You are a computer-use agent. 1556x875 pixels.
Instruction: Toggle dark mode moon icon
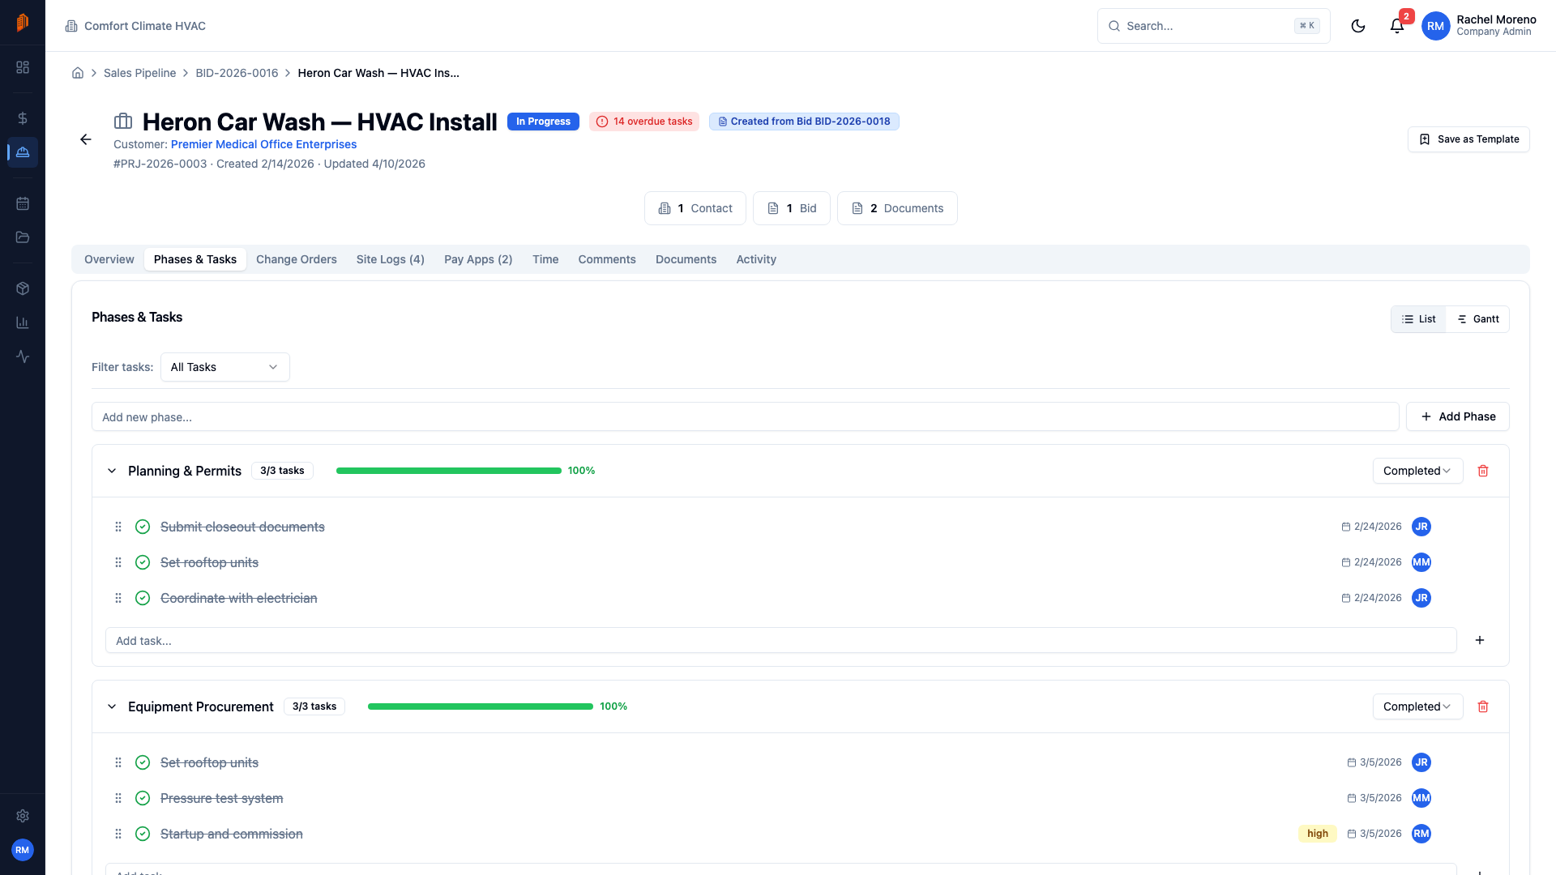(1358, 26)
